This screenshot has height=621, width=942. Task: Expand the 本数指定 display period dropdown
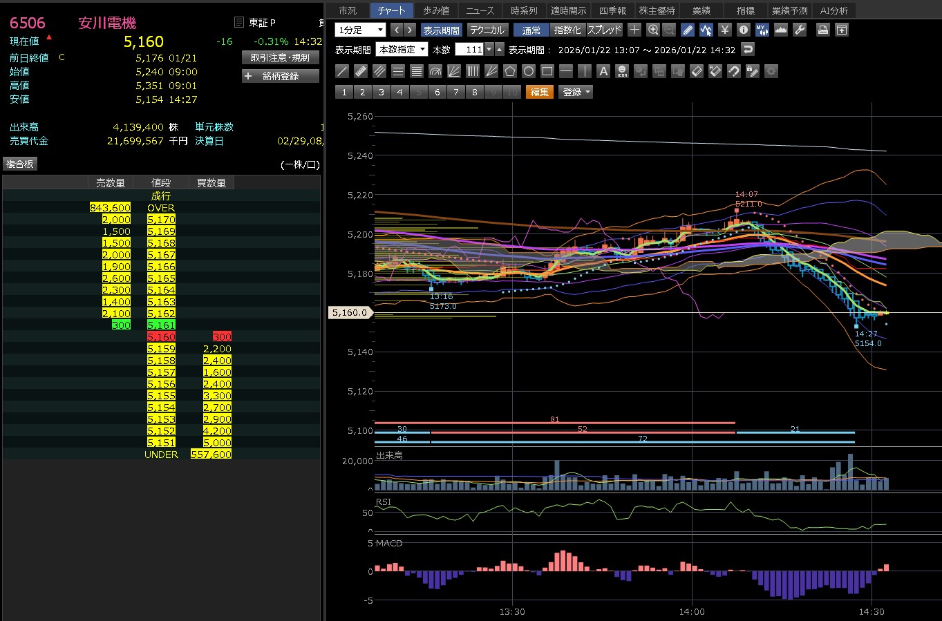[402, 49]
